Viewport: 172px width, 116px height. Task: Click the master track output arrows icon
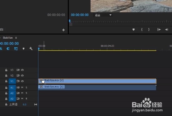[x=36, y=104]
